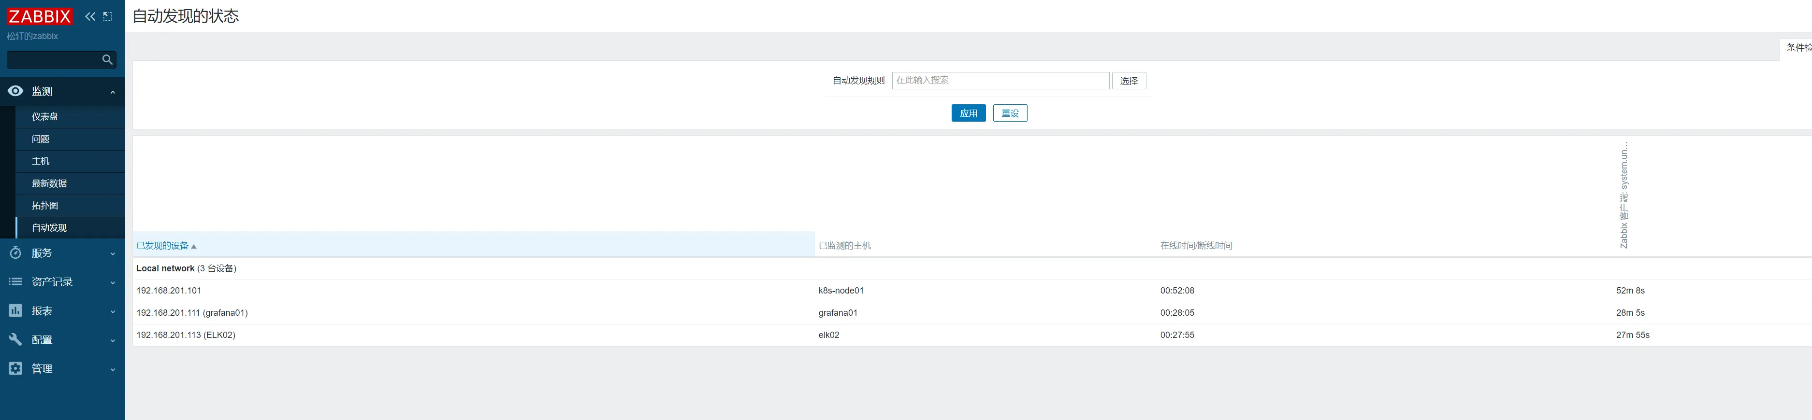Click the 管理 gear icon

pos(15,368)
